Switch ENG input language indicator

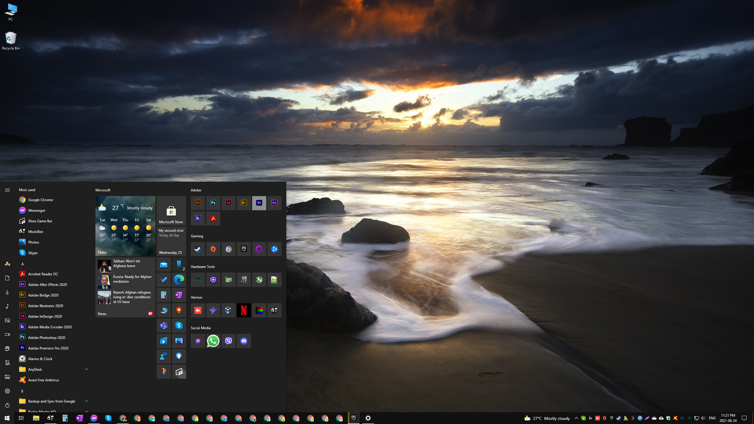712,418
